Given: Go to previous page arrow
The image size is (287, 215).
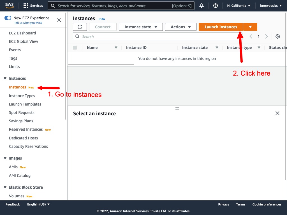Looking at the screenshot, I should click(251, 36).
